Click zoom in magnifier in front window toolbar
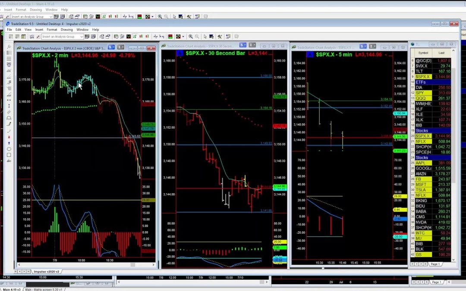This screenshot has width=466, height=291. point(191,37)
